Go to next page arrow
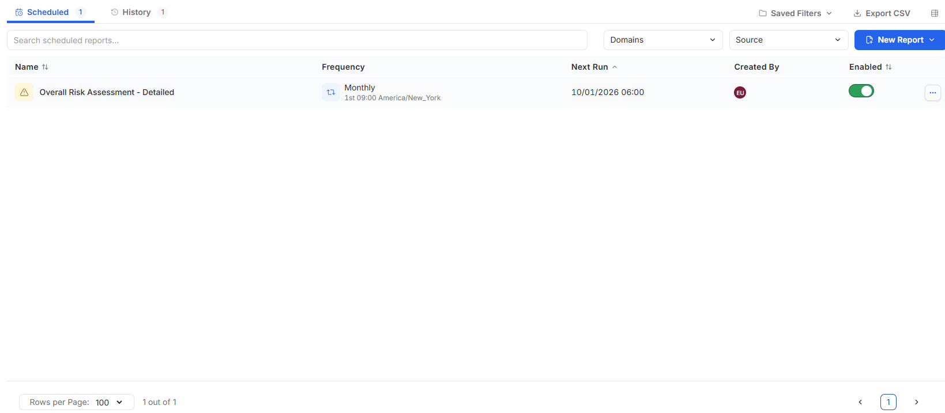This screenshot has height=413, width=945. (916, 402)
